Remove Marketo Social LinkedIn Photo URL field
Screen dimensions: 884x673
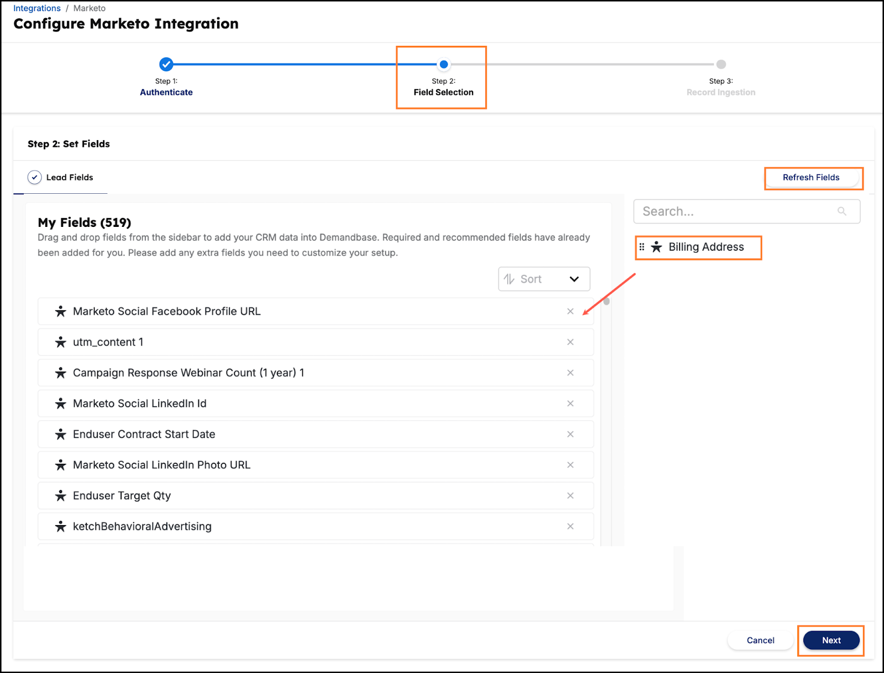click(x=570, y=465)
